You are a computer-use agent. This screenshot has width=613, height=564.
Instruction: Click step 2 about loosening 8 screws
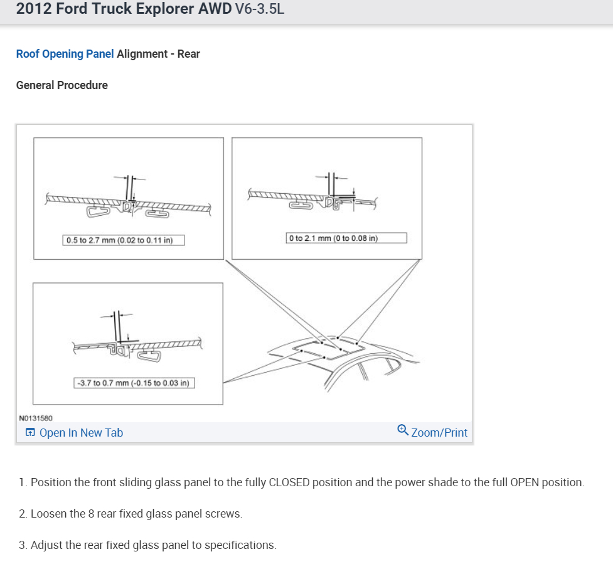pos(130,514)
